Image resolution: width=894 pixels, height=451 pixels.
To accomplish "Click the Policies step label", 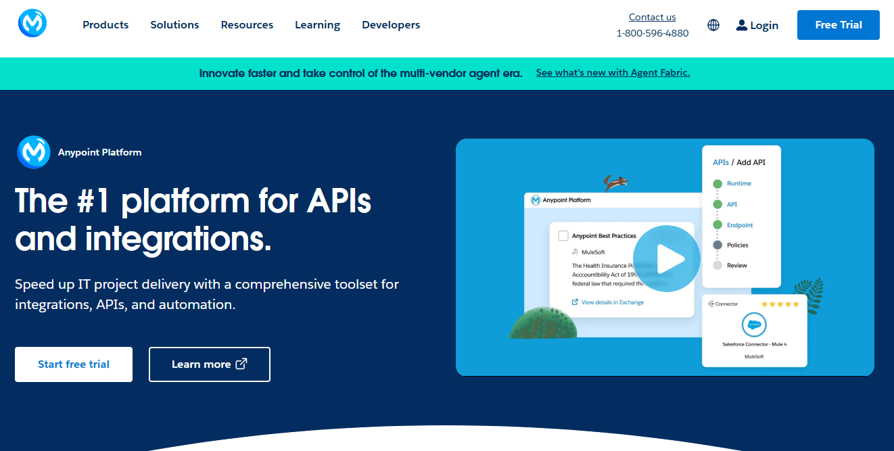I will click(738, 245).
